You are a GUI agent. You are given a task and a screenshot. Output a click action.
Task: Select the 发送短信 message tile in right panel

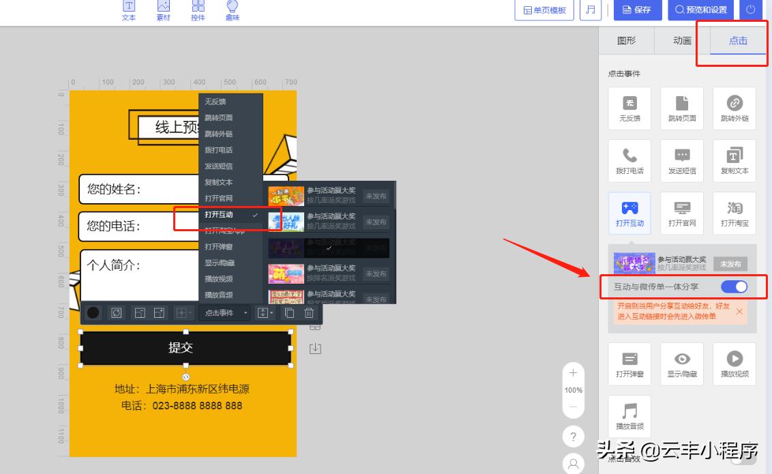tap(682, 161)
